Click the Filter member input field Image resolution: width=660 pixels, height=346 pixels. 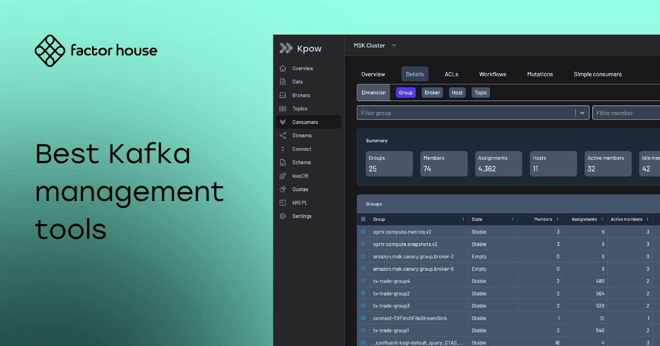626,113
